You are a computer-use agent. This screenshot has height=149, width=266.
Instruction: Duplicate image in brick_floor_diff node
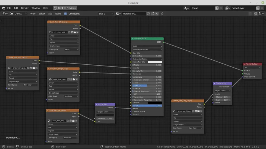click(x=72, y=32)
